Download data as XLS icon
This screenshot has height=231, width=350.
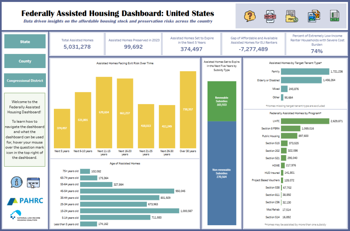(x=334, y=16)
